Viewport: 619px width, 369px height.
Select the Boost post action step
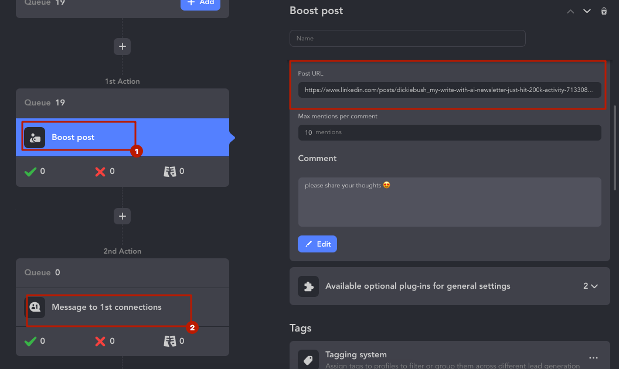pos(123,138)
